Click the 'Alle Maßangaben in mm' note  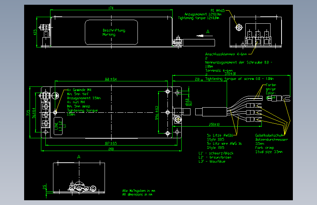click(139, 191)
